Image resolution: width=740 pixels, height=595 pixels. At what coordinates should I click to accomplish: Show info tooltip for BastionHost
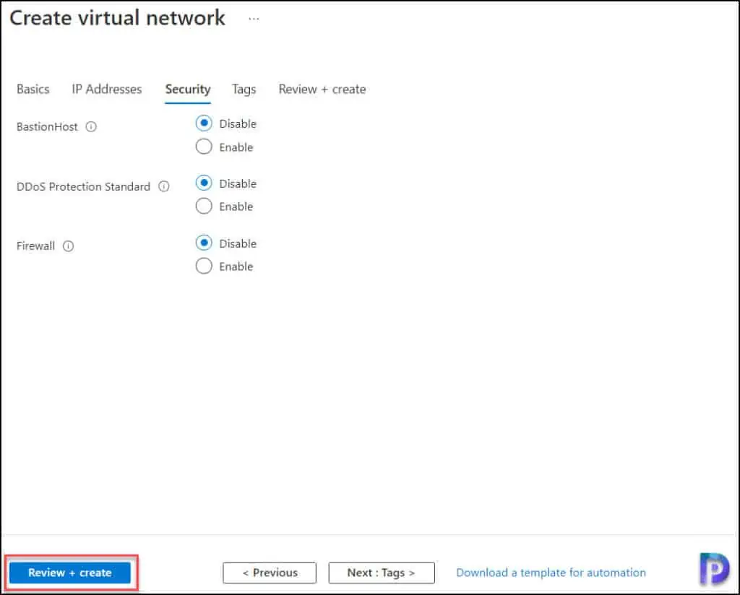pyautogui.click(x=91, y=127)
